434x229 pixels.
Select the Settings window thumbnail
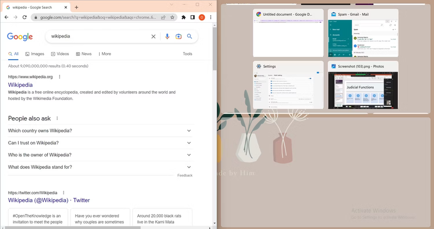pyautogui.click(x=288, y=85)
